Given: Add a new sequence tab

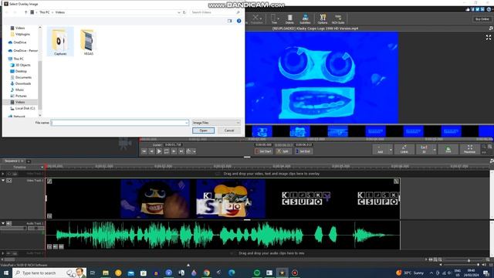Looking at the screenshot, I should pos(29,161).
